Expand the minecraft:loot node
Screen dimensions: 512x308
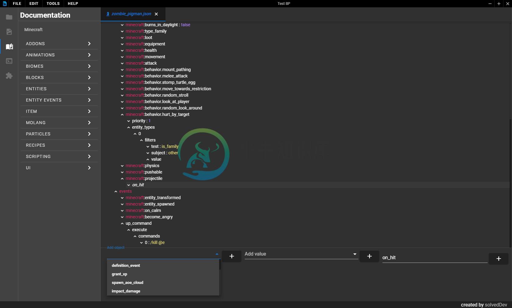pos(122,38)
